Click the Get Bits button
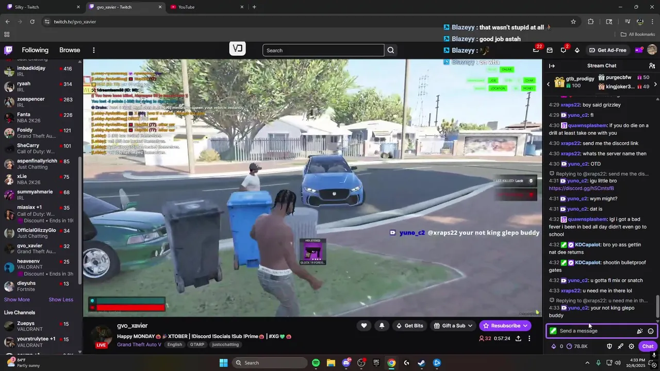Screen dimensions: 660x371 [409, 326]
